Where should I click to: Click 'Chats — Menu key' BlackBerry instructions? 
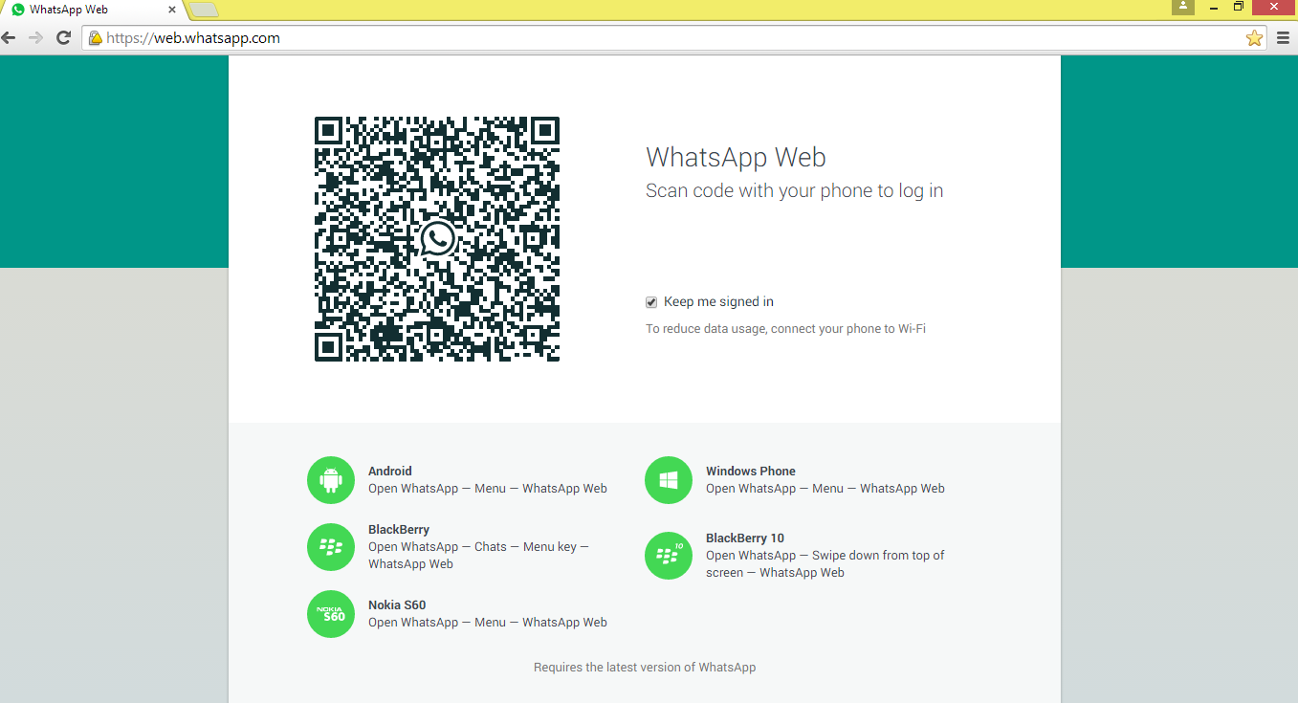click(x=478, y=556)
